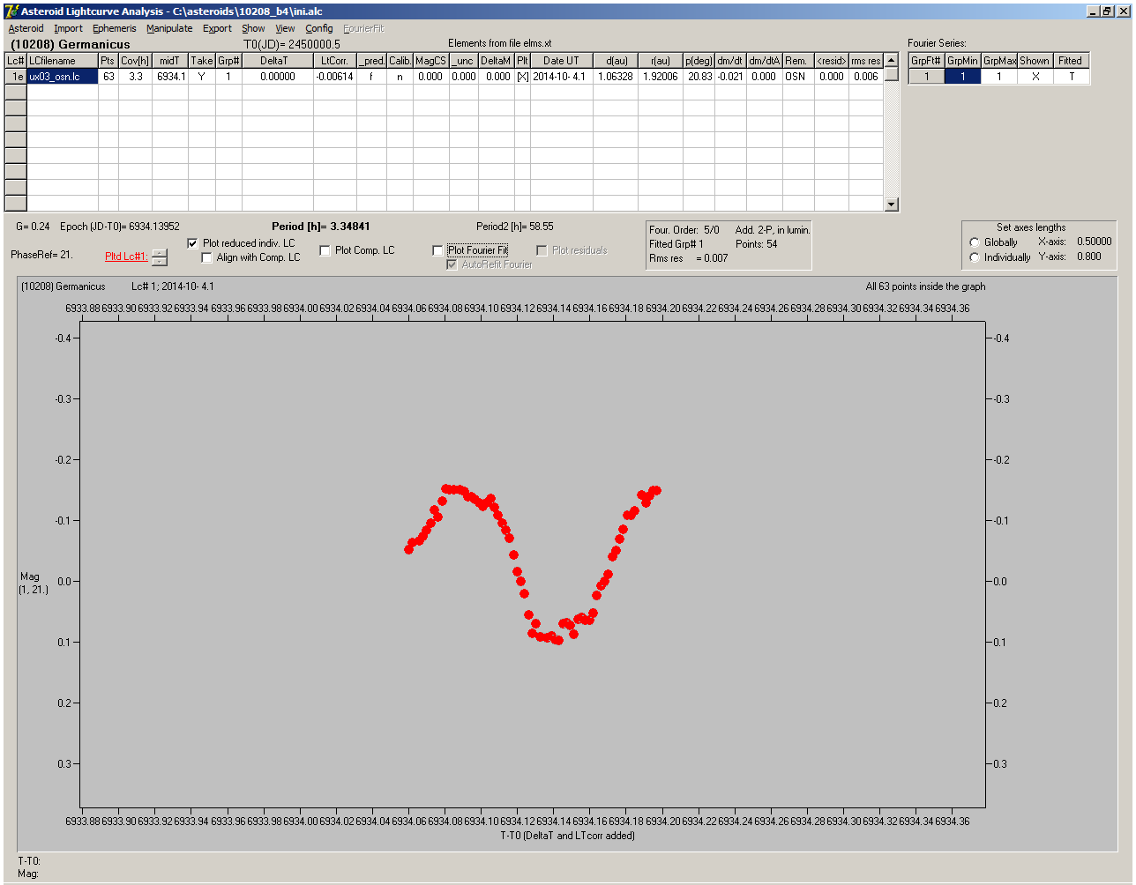The image size is (1136, 885).
Task: Click the DeltaT column header
Action: click(x=278, y=61)
